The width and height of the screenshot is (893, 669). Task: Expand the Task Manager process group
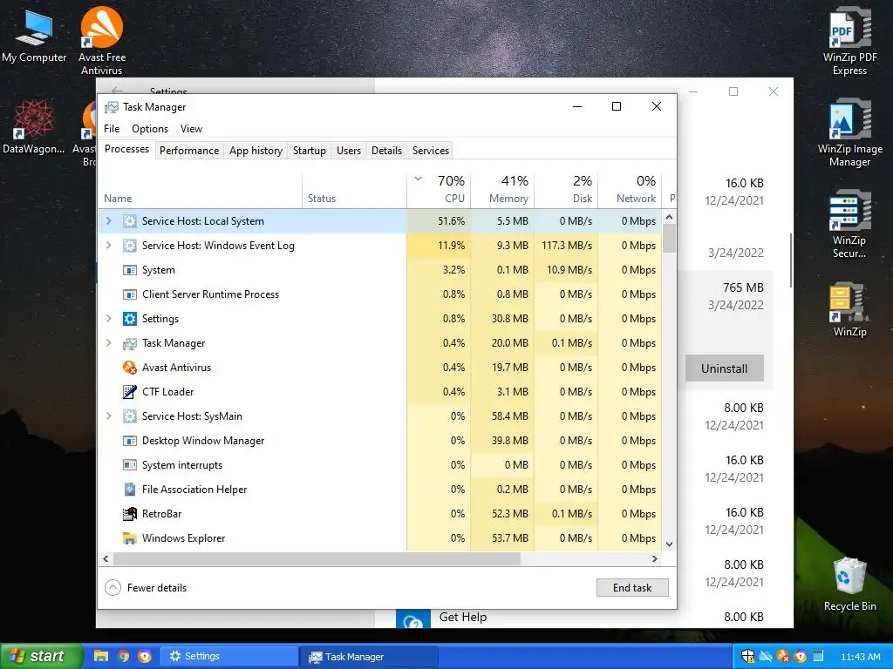[109, 343]
